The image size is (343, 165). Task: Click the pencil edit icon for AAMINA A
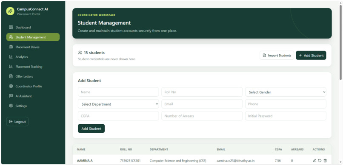314,161
